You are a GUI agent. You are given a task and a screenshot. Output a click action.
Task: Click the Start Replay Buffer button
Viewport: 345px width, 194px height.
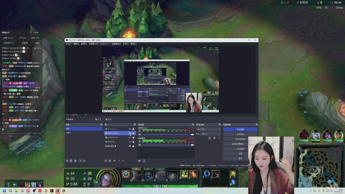(x=240, y=139)
